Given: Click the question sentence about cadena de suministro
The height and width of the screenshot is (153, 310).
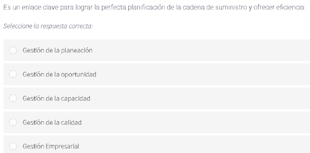Looking at the screenshot, I should click(x=154, y=7).
